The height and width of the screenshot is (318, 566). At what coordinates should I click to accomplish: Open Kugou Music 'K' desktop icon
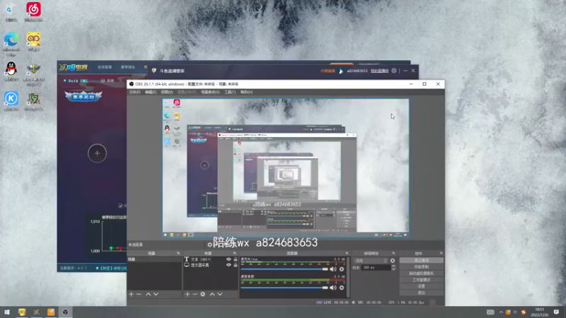11,101
